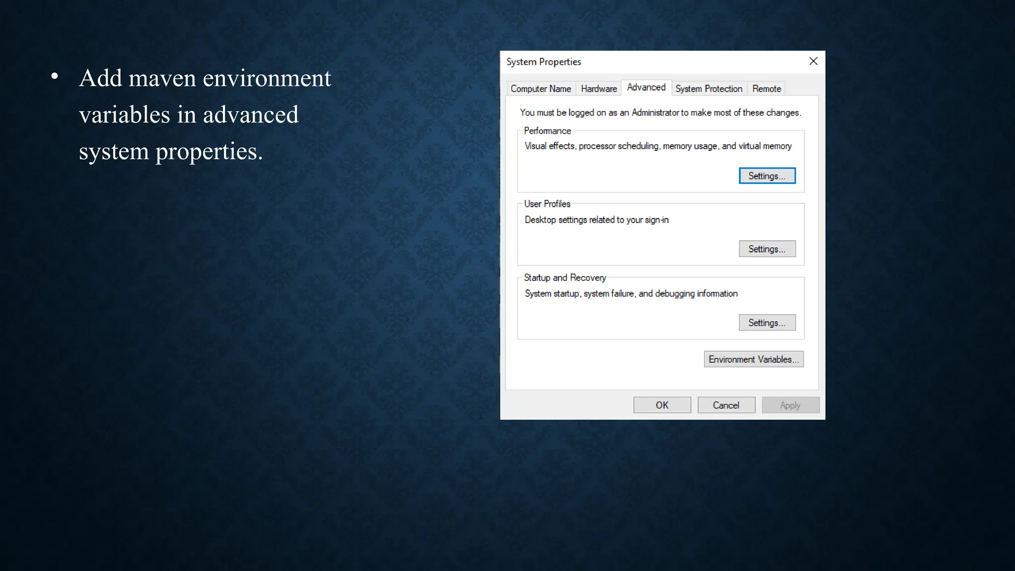Select the Advanced tab

[646, 87]
